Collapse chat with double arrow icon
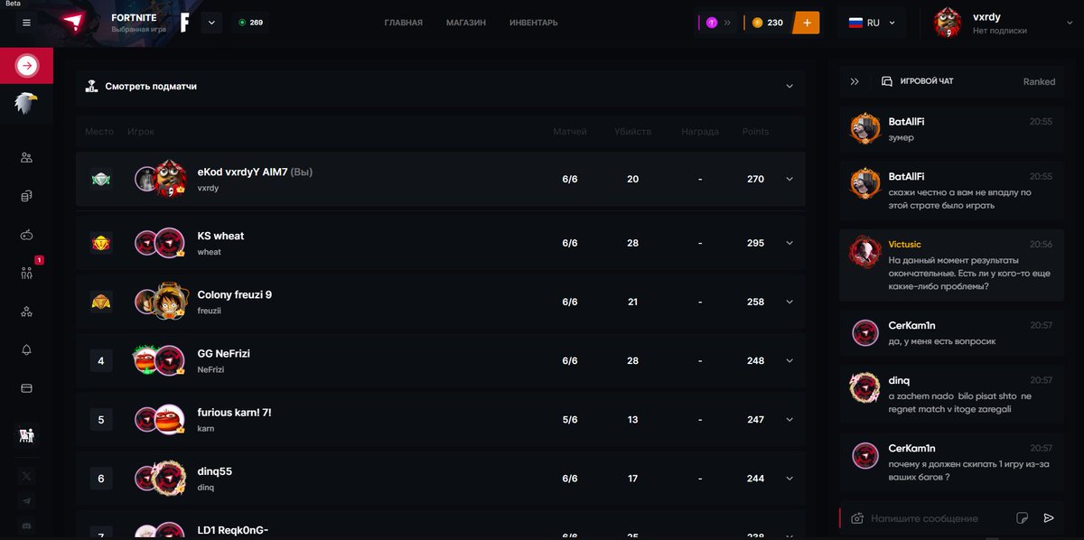 point(855,81)
